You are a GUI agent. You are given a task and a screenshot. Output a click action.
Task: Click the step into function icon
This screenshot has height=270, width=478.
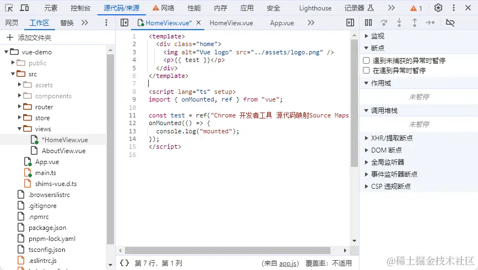399,22
